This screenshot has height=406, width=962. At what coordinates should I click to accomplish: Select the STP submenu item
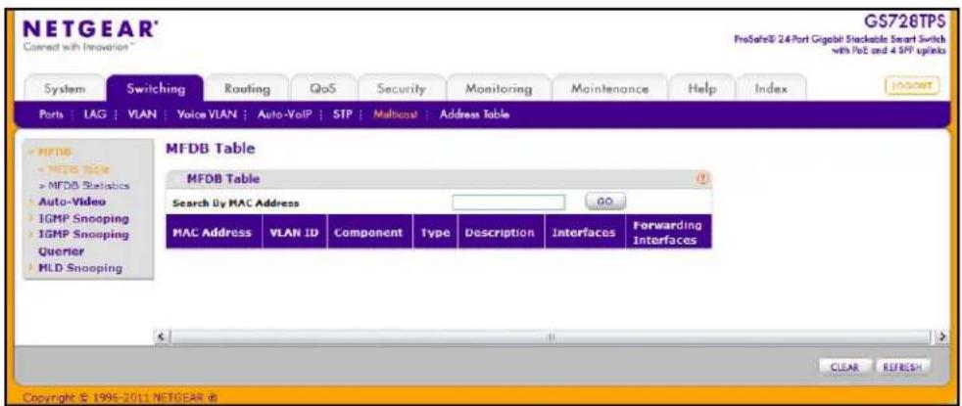(342, 113)
